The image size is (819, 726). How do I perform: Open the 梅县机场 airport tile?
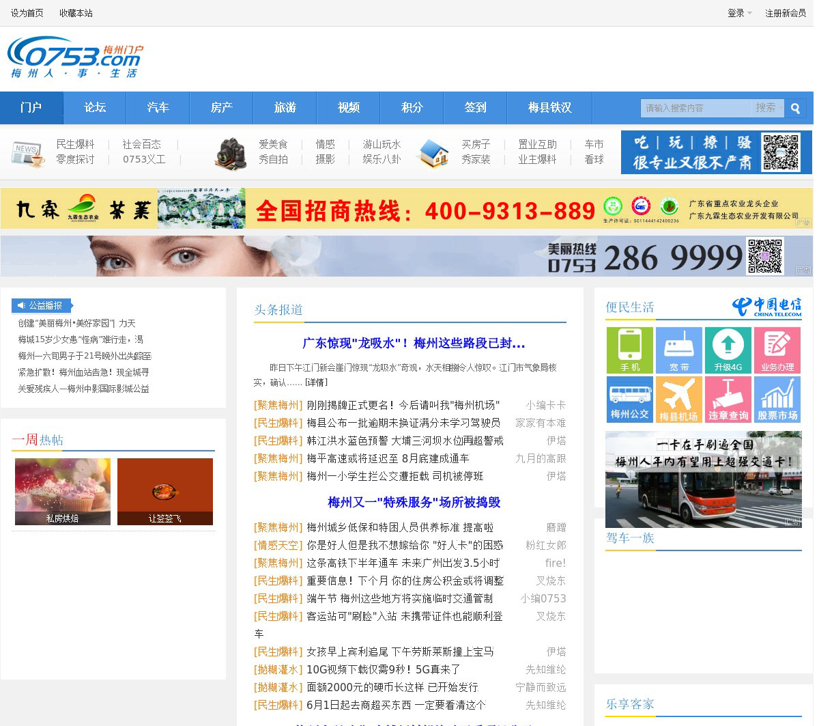(x=679, y=400)
